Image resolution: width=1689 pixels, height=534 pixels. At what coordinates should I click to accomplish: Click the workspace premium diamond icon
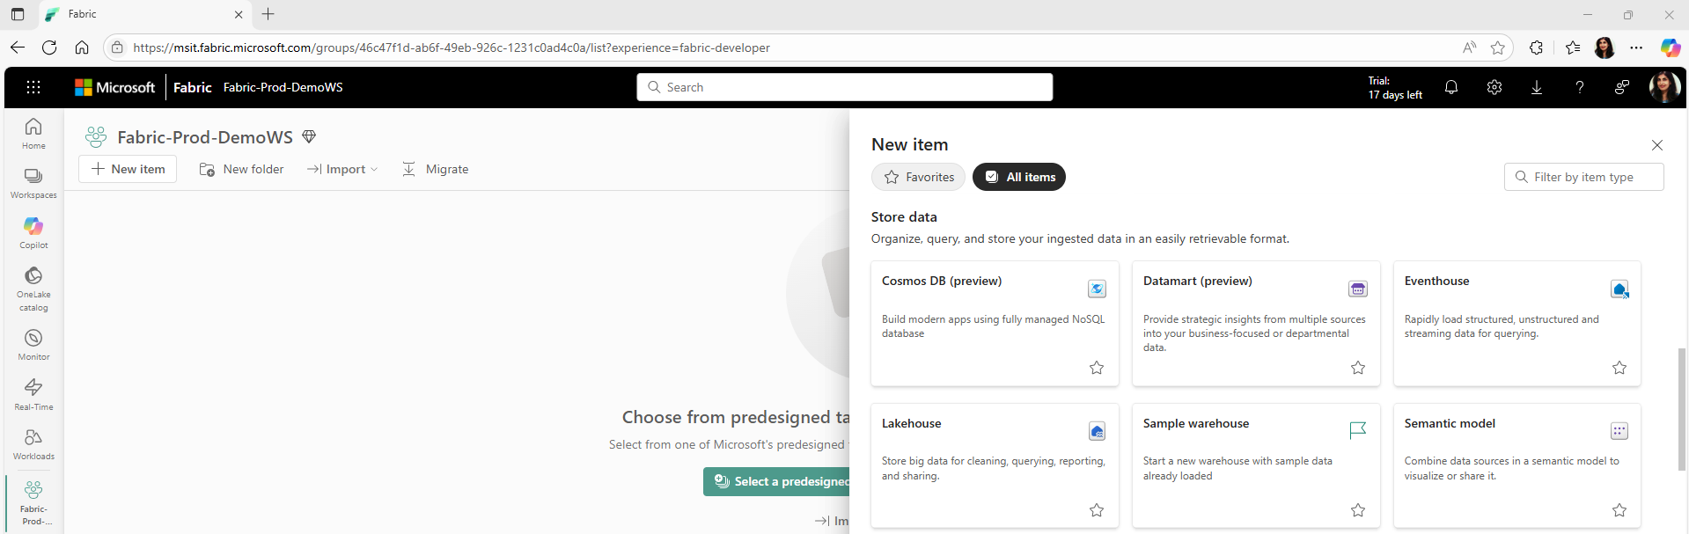[309, 136]
